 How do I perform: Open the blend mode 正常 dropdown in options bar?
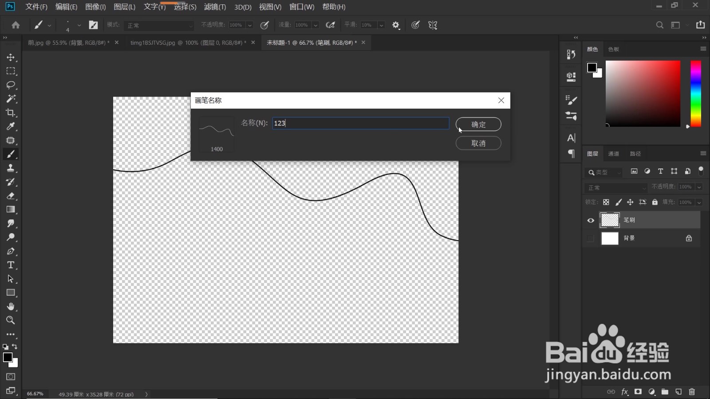click(159, 25)
